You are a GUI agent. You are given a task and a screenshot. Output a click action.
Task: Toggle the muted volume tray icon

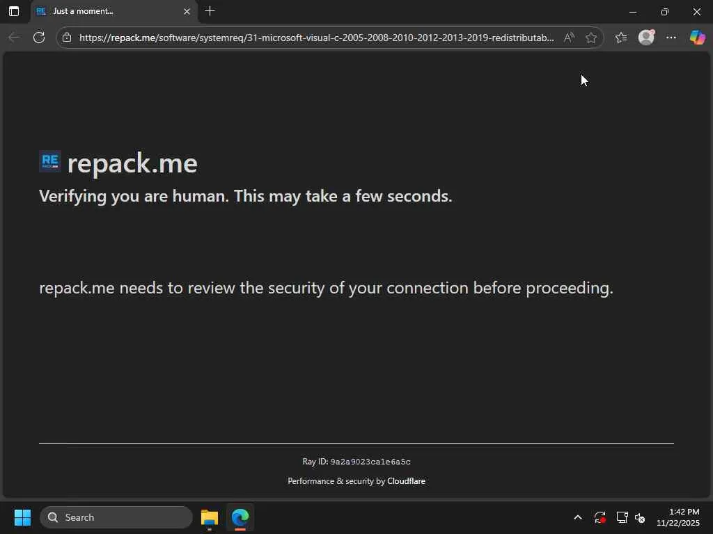tap(641, 517)
